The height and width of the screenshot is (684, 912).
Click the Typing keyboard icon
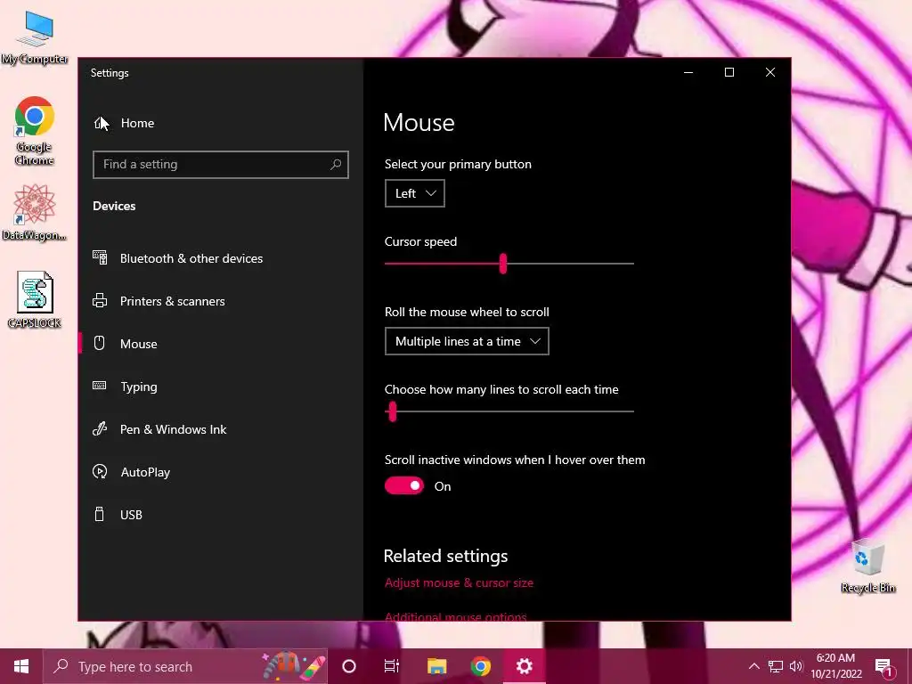100,386
